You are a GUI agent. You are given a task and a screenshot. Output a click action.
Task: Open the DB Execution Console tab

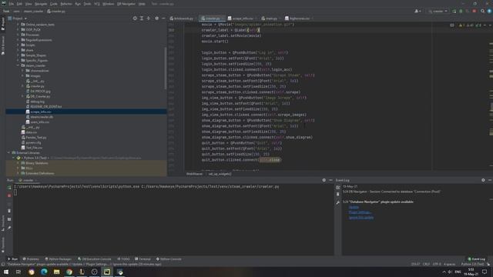(x=94, y=259)
